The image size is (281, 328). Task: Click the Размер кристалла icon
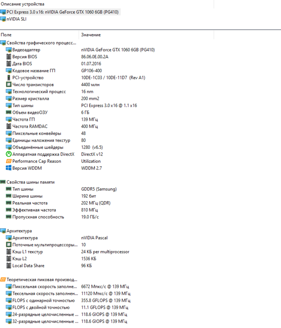point(9,98)
